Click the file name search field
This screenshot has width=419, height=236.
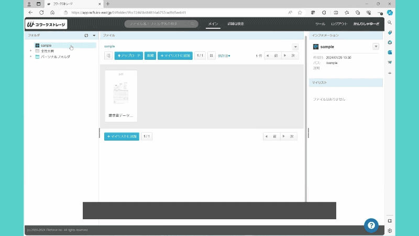162,24
